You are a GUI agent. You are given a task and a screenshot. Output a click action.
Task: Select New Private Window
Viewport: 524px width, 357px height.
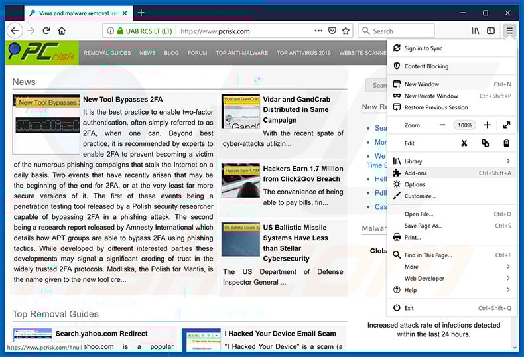point(452,96)
